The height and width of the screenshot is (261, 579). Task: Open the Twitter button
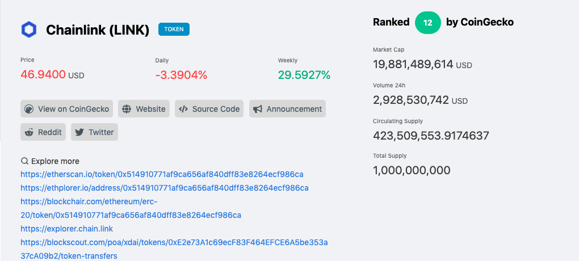tap(95, 132)
